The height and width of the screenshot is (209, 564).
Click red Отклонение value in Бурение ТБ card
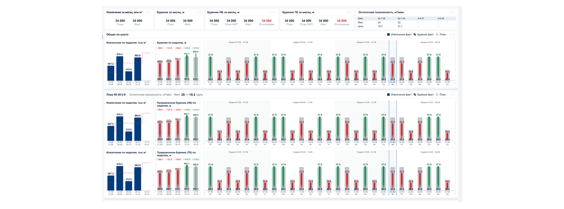tap(342, 21)
